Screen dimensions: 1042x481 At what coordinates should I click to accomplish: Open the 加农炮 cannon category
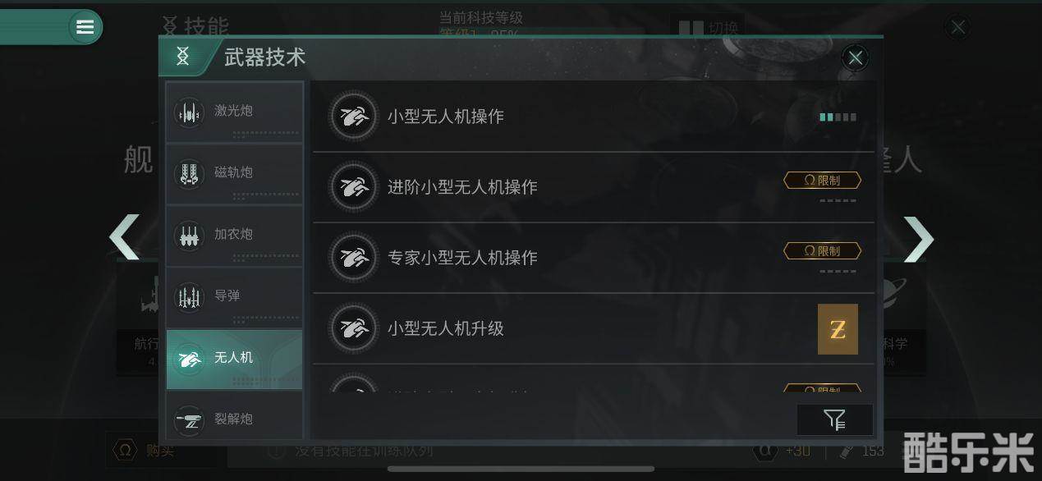(234, 235)
